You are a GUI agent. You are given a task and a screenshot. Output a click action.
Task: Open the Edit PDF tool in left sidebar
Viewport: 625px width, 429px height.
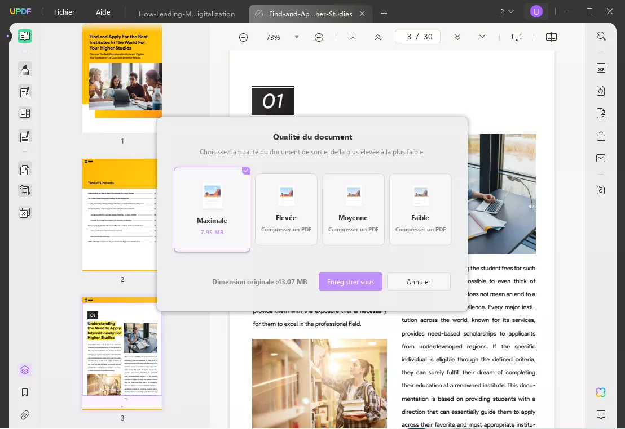coord(25,92)
